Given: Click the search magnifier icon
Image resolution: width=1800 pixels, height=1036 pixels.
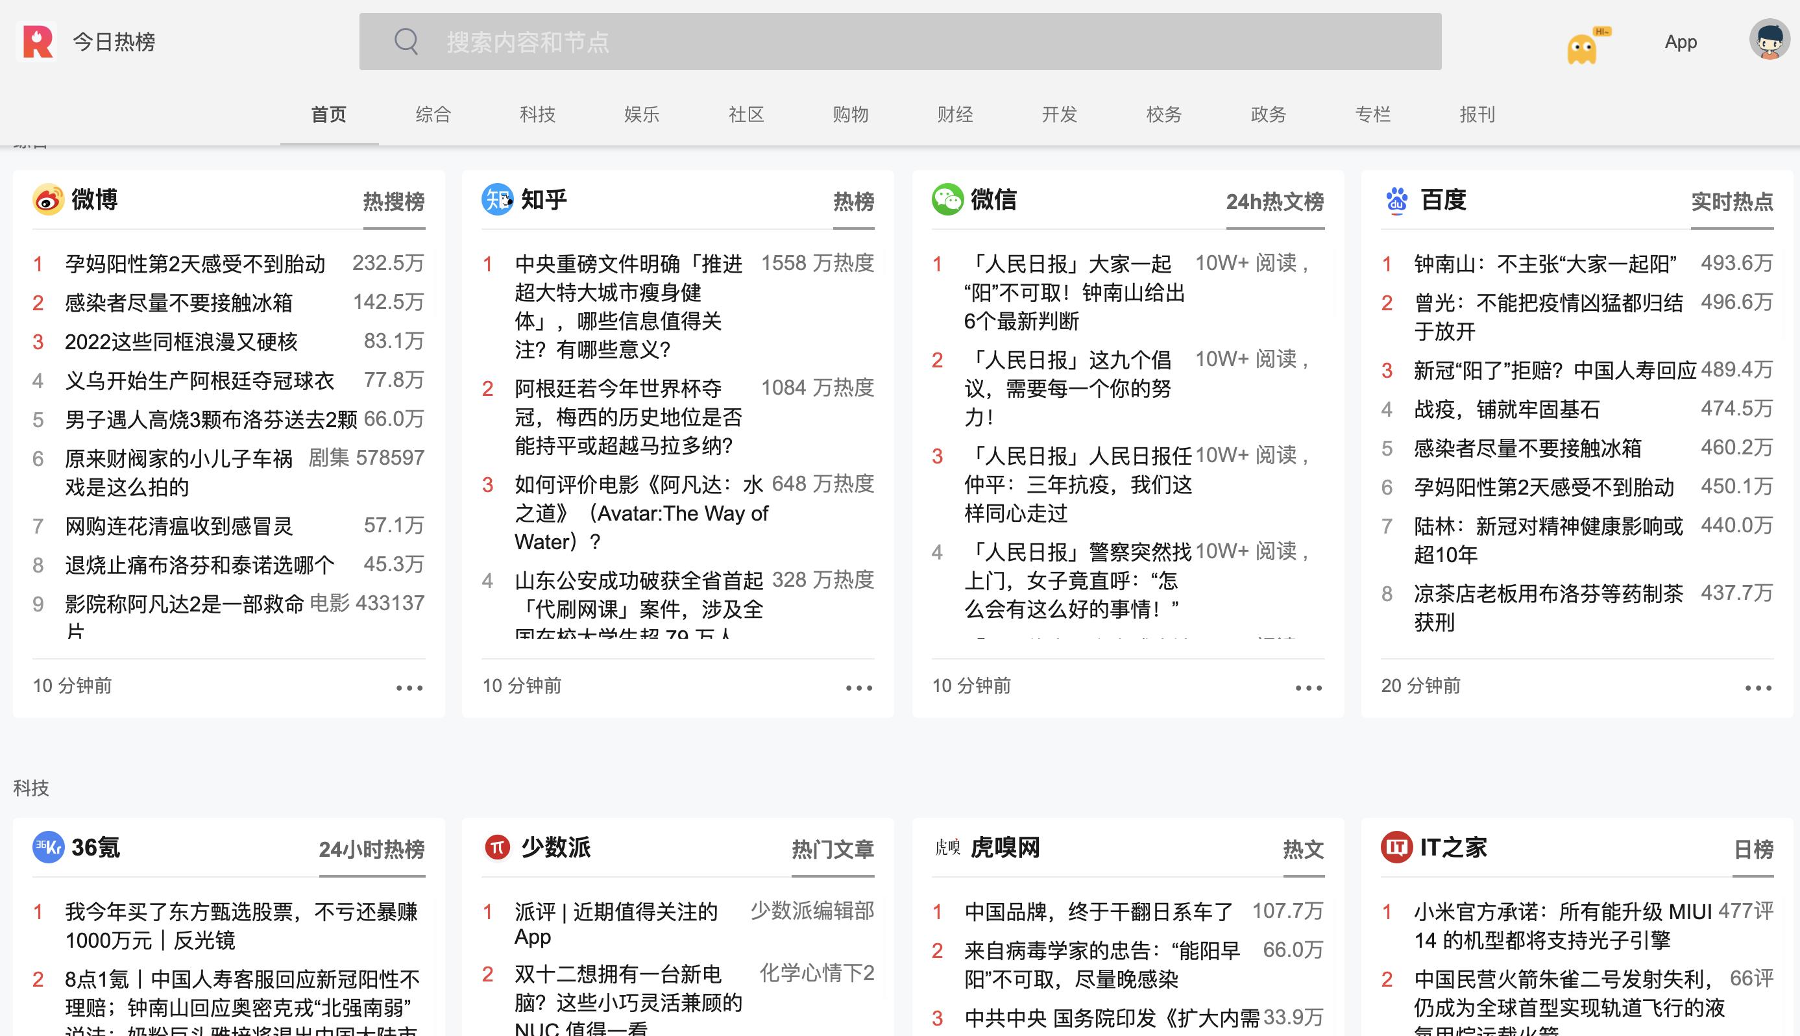Looking at the screenshot, I should [x=406, y=42].
